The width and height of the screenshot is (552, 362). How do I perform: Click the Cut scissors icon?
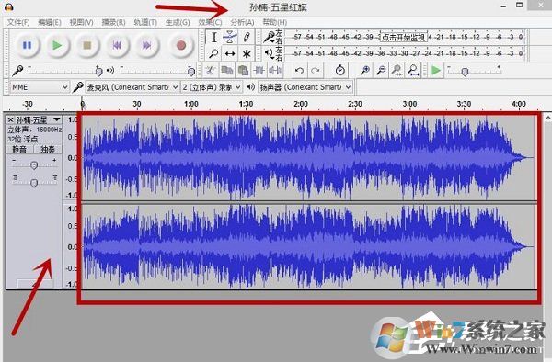click(211, 71)
